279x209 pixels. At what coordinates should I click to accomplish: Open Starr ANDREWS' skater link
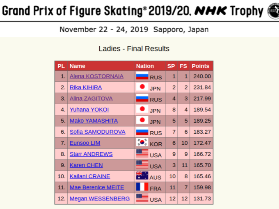pos(91,154)
